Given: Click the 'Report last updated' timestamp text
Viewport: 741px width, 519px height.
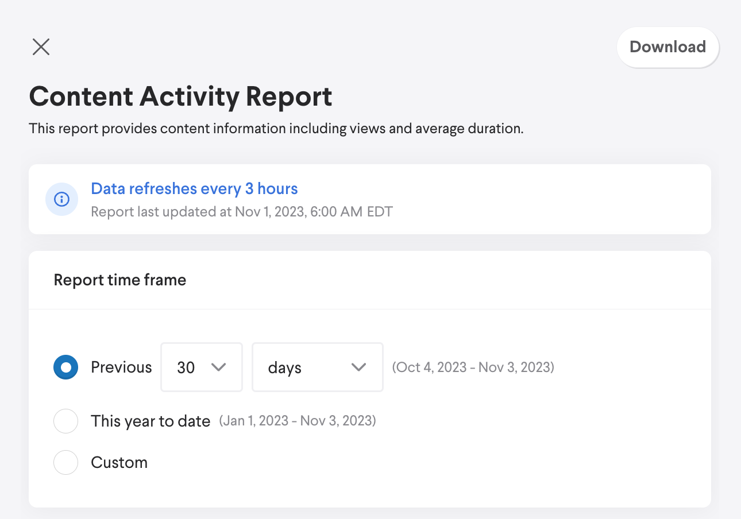Looking at the screenshot, I should pyautogui.click(x=242, y=211).
